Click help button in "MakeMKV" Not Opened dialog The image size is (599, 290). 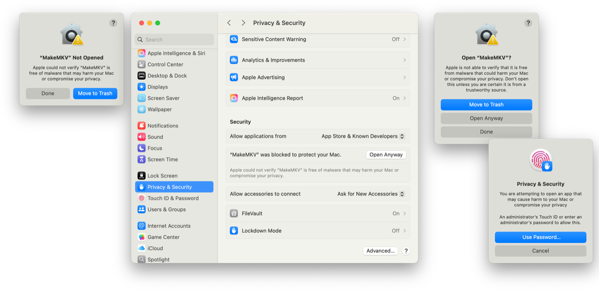click(x=113, y=23)
